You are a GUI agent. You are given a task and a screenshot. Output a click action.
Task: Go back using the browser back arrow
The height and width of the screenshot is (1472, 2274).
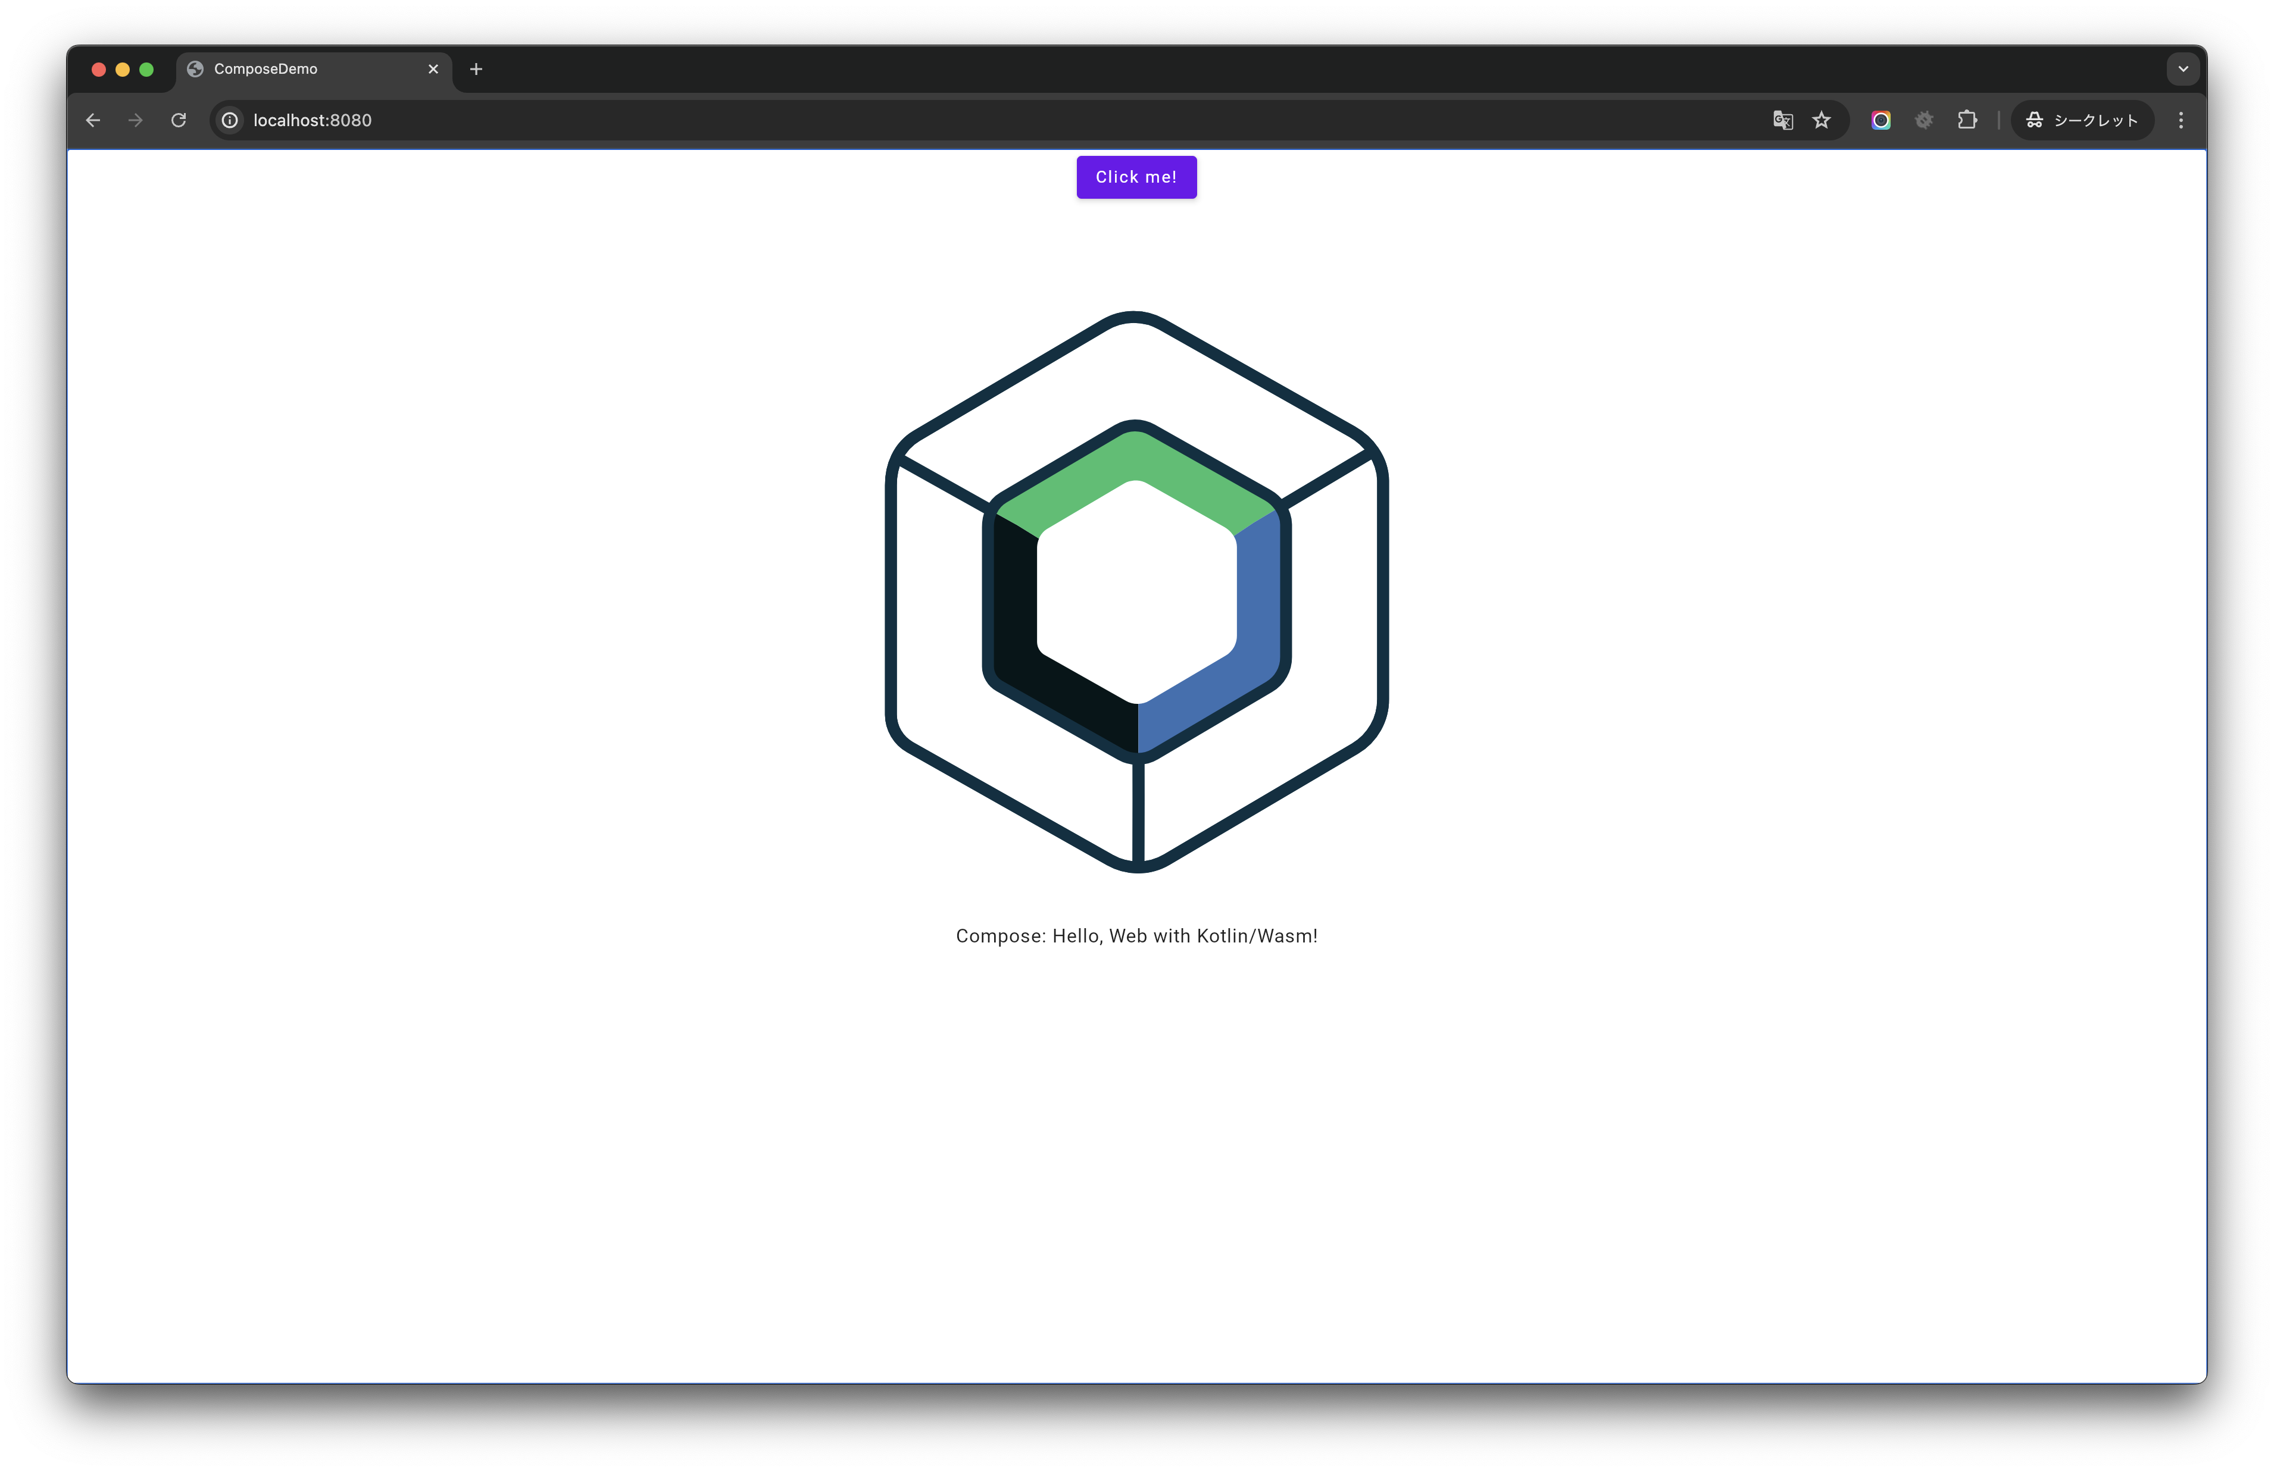click(x=93, y=120)
